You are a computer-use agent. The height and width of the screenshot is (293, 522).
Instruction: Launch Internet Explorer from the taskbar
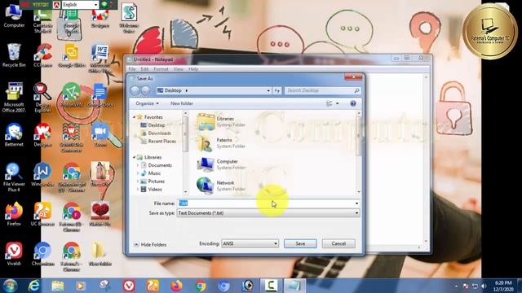(34, 286)
